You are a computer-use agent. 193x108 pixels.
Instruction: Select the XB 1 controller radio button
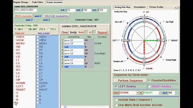coord(15,29)
